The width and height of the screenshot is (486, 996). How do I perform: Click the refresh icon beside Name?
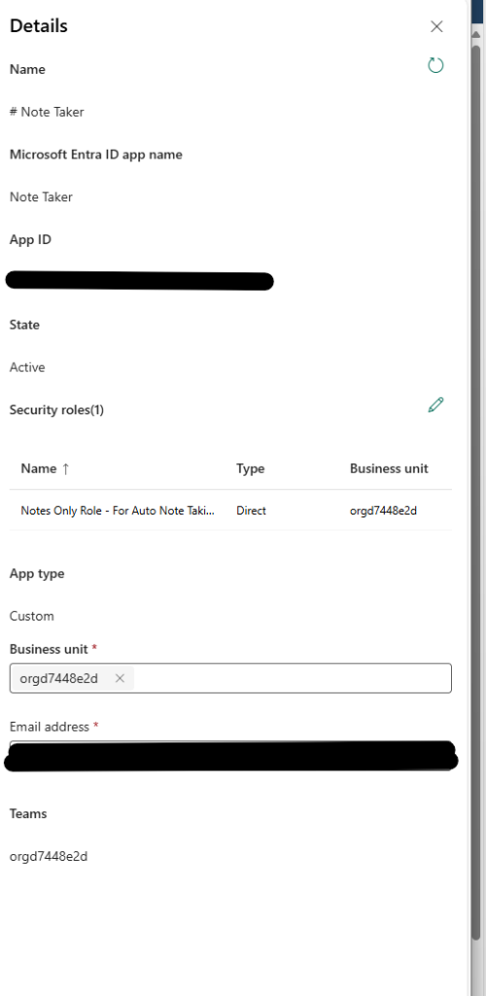pyautogui.click(x=435, y=65)
